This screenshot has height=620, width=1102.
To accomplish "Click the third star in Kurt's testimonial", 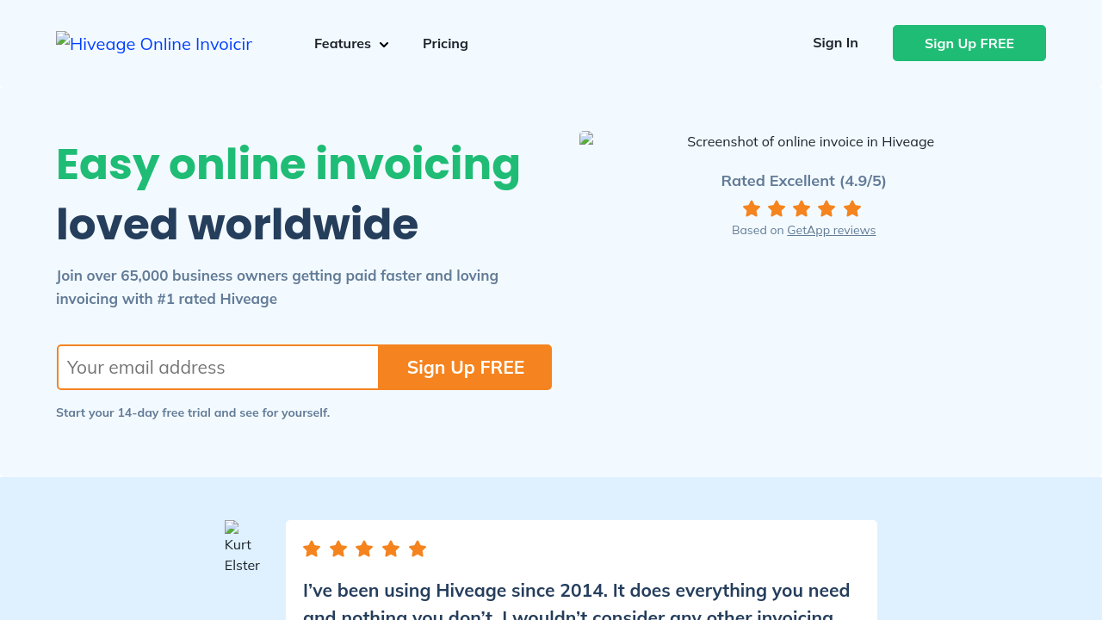I will point(364,549).
